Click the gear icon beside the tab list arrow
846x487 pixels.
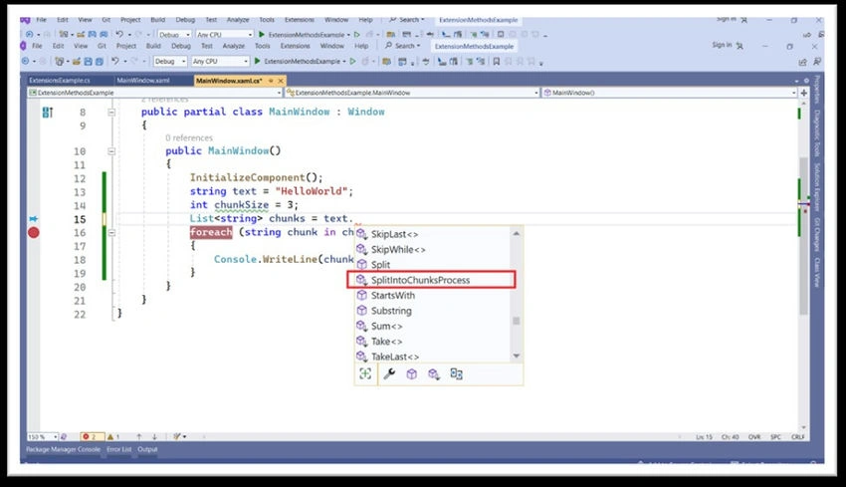[x=806, y=81]
